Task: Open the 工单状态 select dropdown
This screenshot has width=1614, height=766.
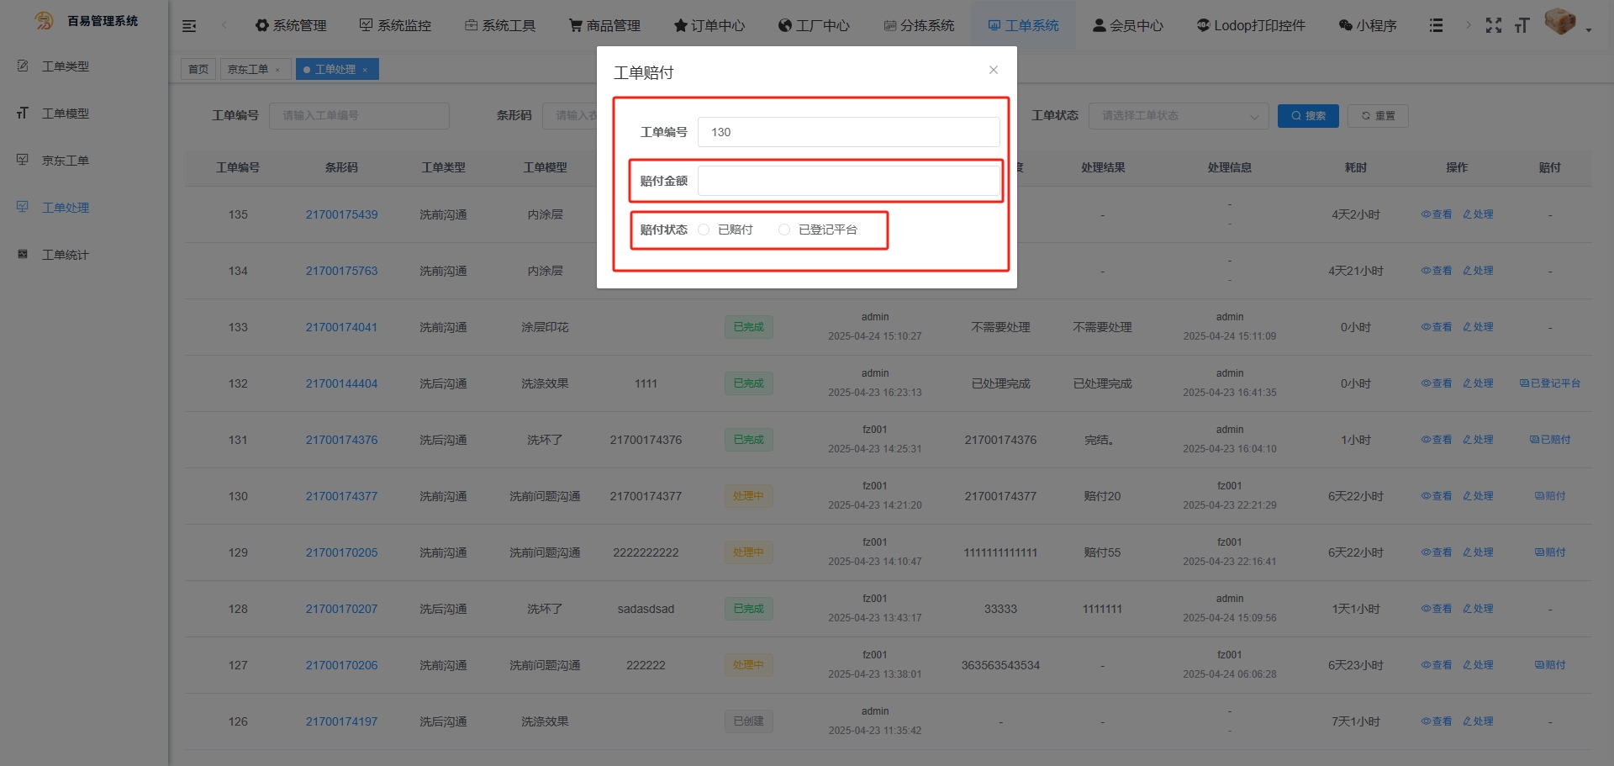Action: point(1178,116)
